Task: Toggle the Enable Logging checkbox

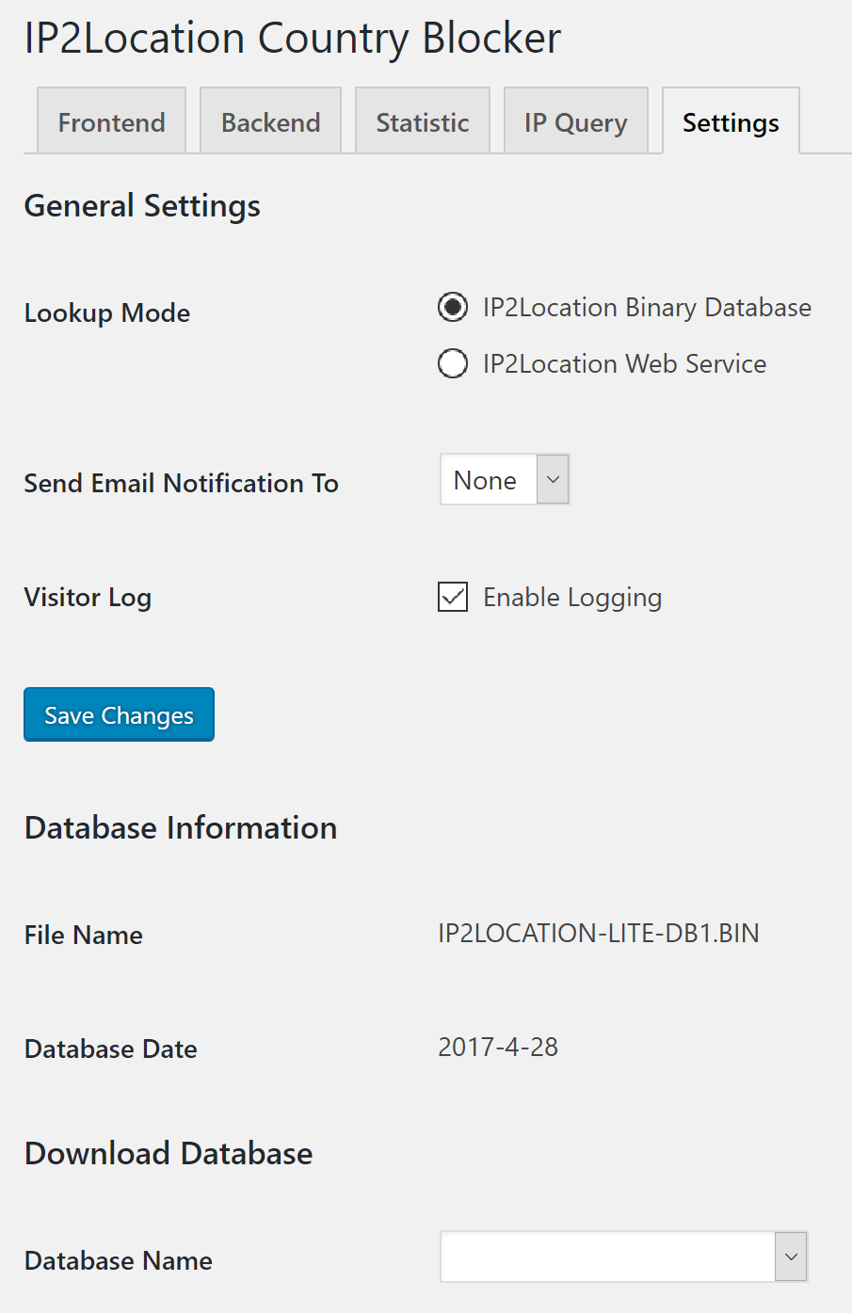Action: click(x=453, y=597)
